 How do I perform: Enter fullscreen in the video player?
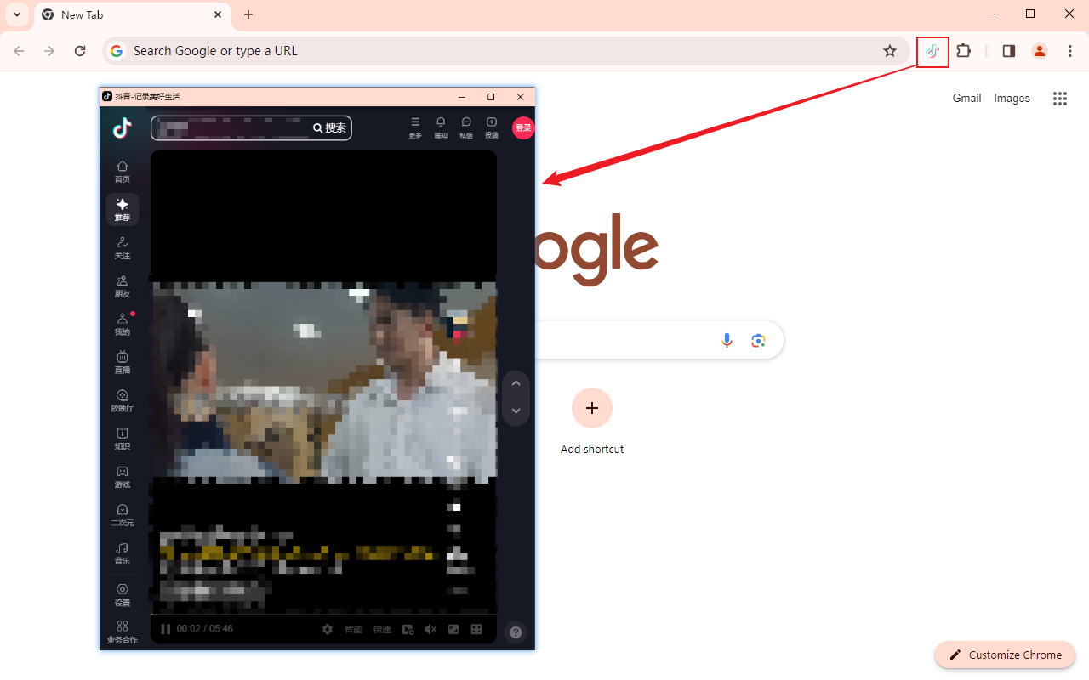point(476,629)
